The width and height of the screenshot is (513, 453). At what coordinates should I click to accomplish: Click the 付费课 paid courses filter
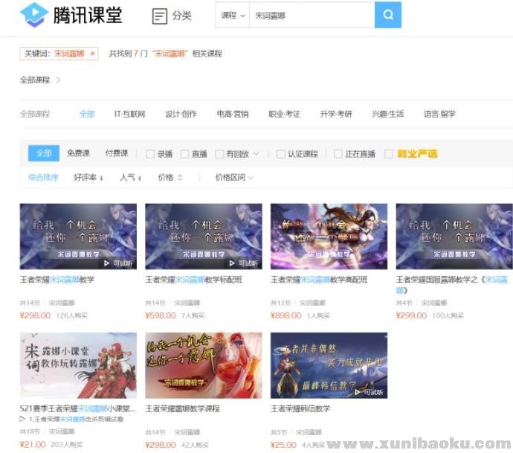point(116,153)
